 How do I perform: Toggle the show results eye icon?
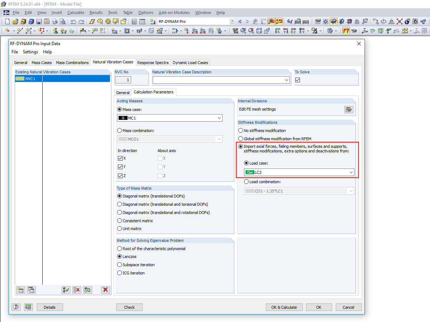tap(271, 21)
